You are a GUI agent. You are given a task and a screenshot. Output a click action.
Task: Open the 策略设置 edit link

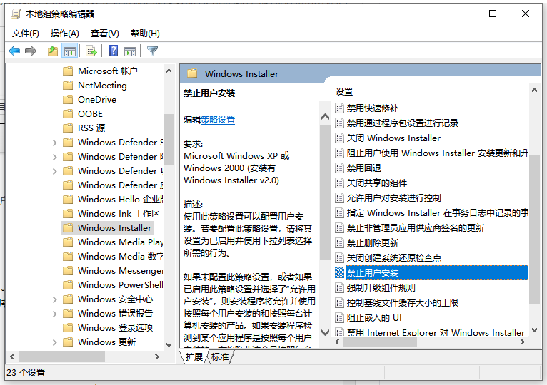218,120
